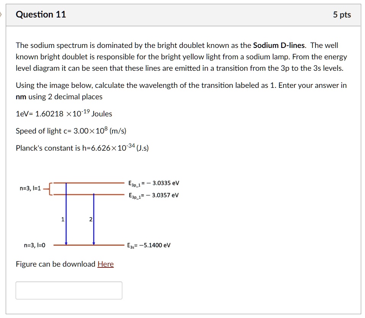Click inside the answer input box
The width and height of the screenshot is (365, 318).
pos(69,290)
